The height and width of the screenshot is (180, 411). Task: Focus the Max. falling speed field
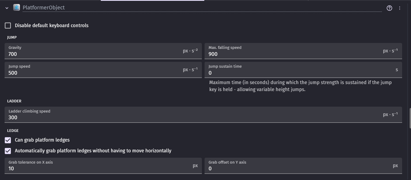(294, 54)
